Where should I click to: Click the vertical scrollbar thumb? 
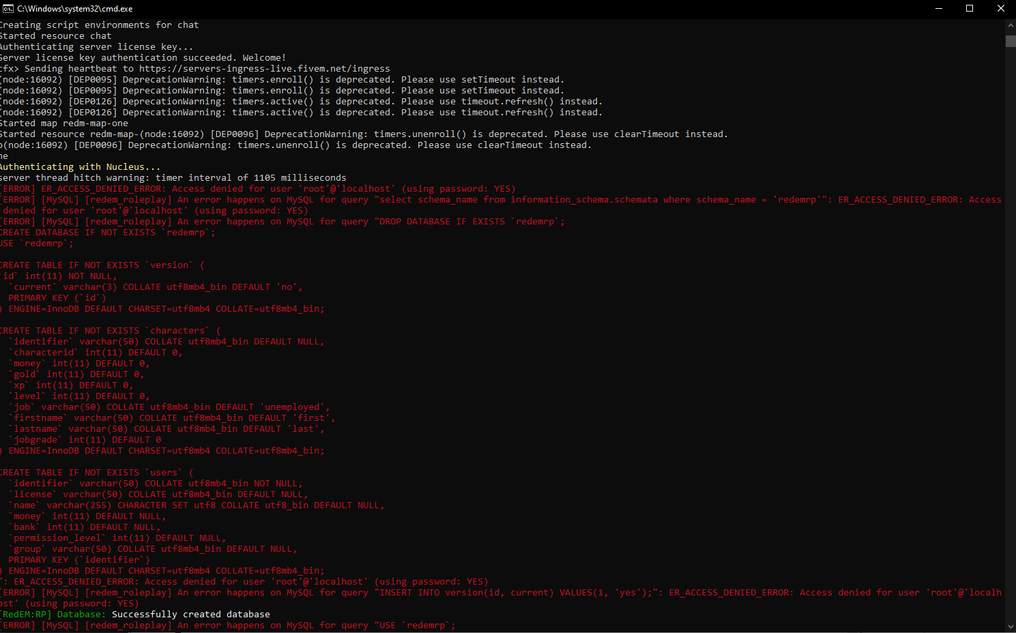point(1011,41)
